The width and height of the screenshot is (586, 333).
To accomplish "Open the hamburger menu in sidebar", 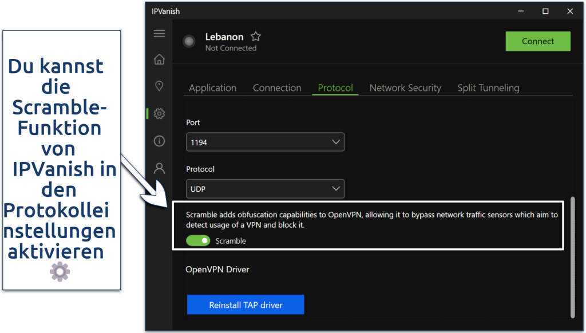I will [x=159, y=34].
